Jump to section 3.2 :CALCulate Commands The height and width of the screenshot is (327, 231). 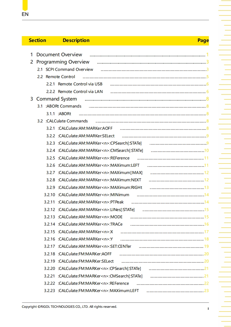[x=67, y=121]
